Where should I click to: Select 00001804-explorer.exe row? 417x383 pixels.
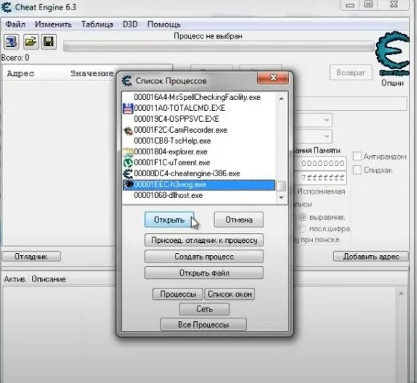click(199, 152)
